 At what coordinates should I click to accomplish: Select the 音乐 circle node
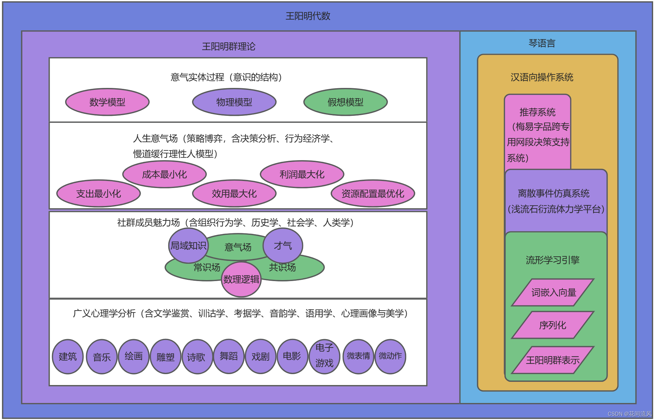click(102, 356)
